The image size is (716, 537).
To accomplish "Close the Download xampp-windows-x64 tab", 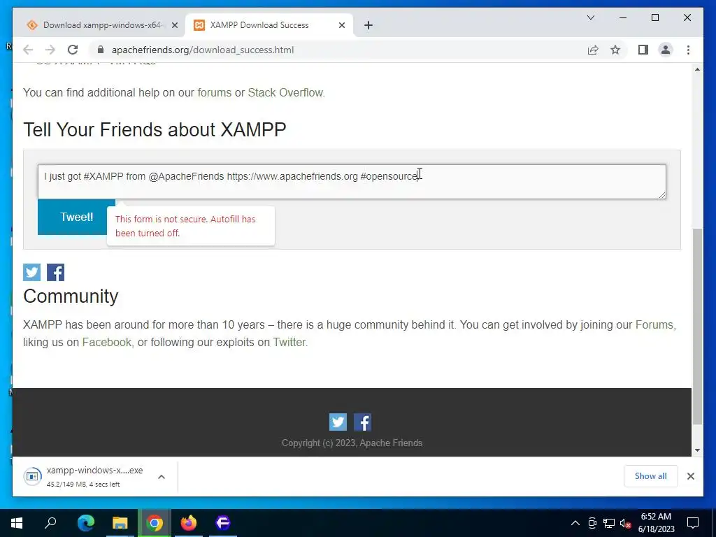I will 174,25.
